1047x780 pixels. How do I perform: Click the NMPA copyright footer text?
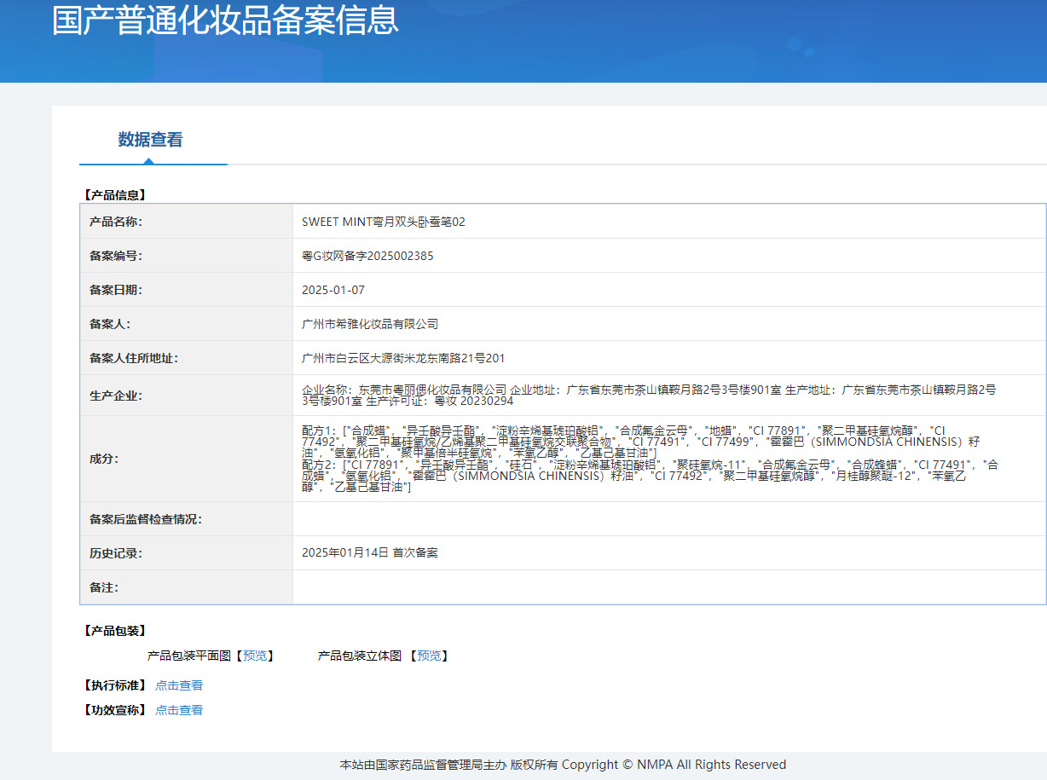(x=563, y=765)
